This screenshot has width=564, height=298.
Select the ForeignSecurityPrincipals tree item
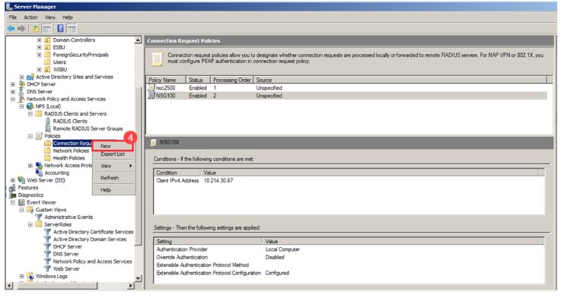81,55
